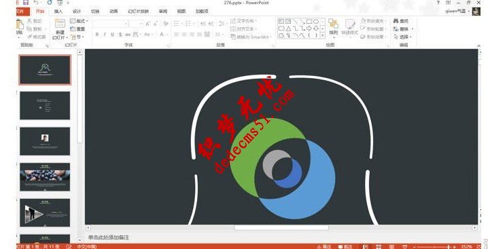Image resolution: width=488 pixels, height=249 pixels.
Task: Click Select button (选择)
Action: pos(402,37)
